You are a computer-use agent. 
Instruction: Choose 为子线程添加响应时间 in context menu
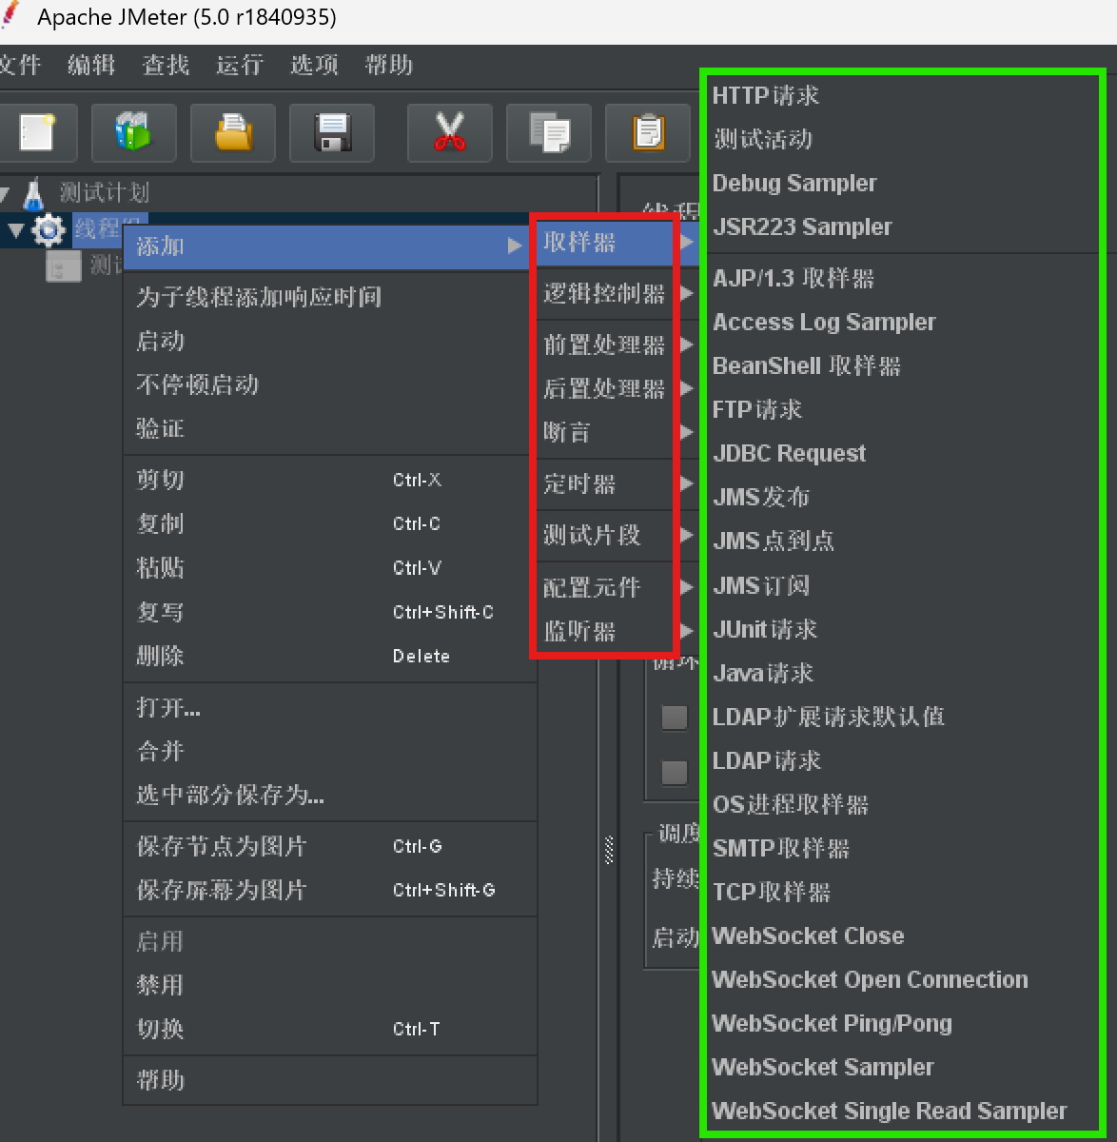click(329, 297)
